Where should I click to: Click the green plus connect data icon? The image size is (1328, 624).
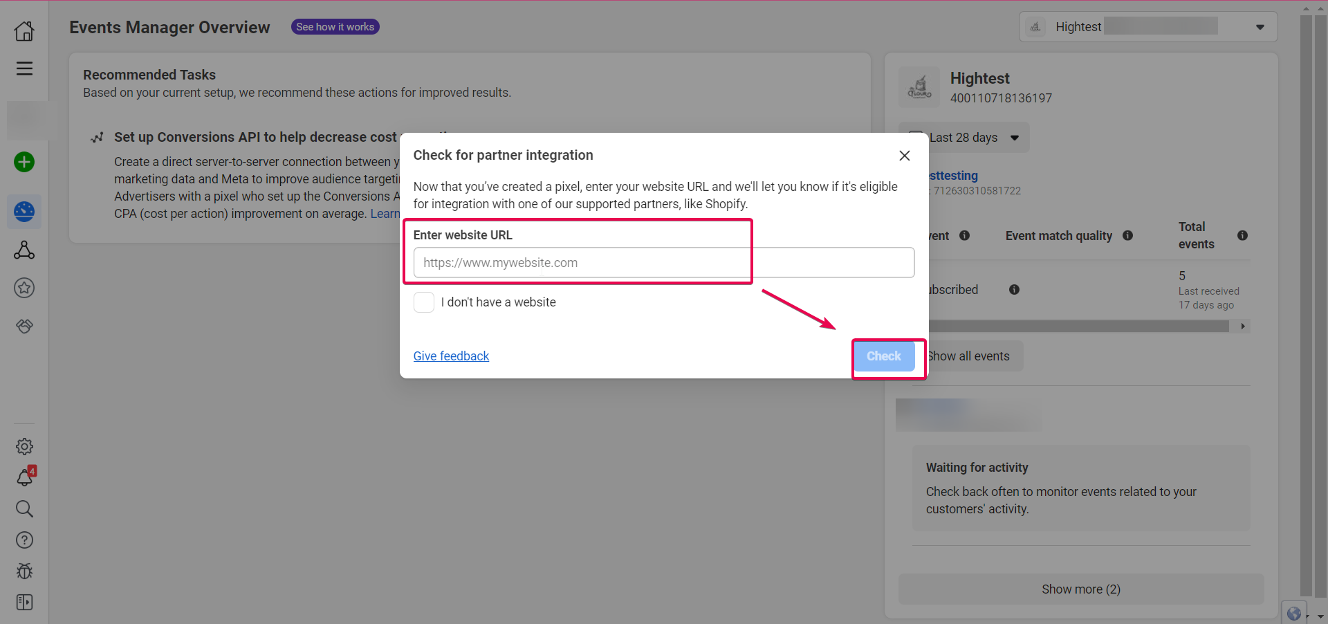tap(24, 162)
